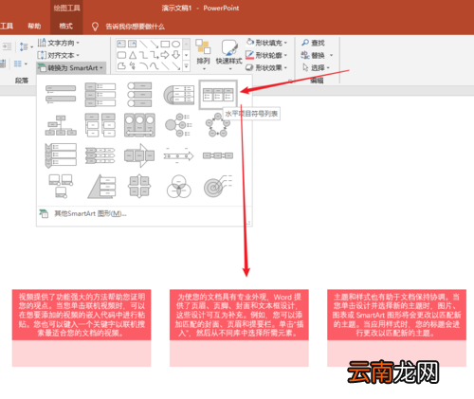This screenshot has height=399, width=474.
Task: Select the vertical text box shape
Action: [133, 44]
